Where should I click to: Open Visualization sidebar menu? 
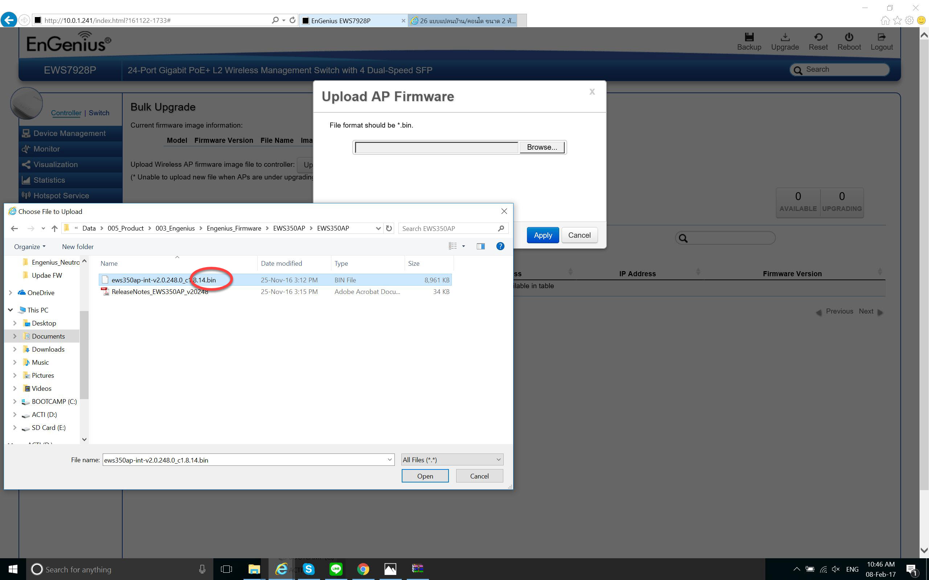click(71, 165)
